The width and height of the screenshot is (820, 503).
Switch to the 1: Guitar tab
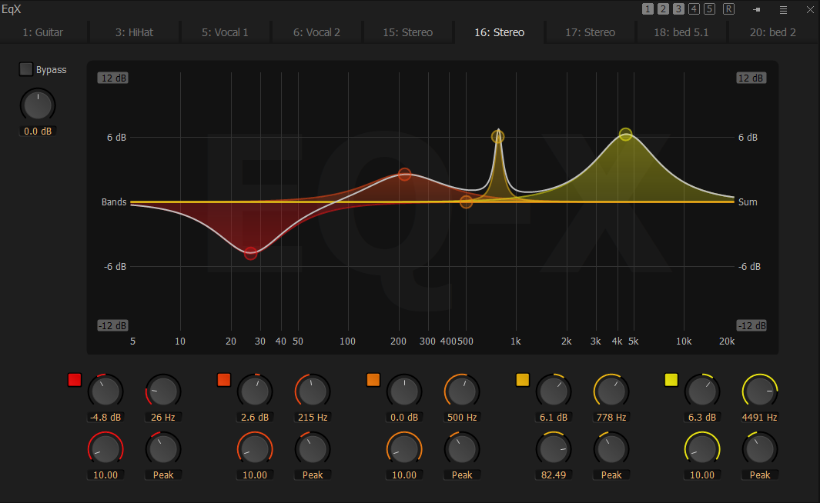[44, 32]
